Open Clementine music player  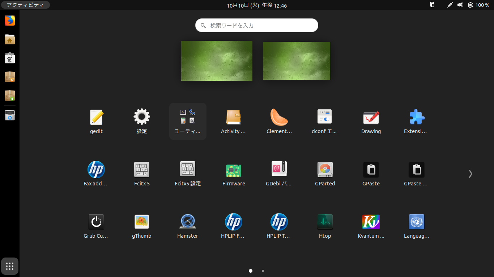(279, 122)
